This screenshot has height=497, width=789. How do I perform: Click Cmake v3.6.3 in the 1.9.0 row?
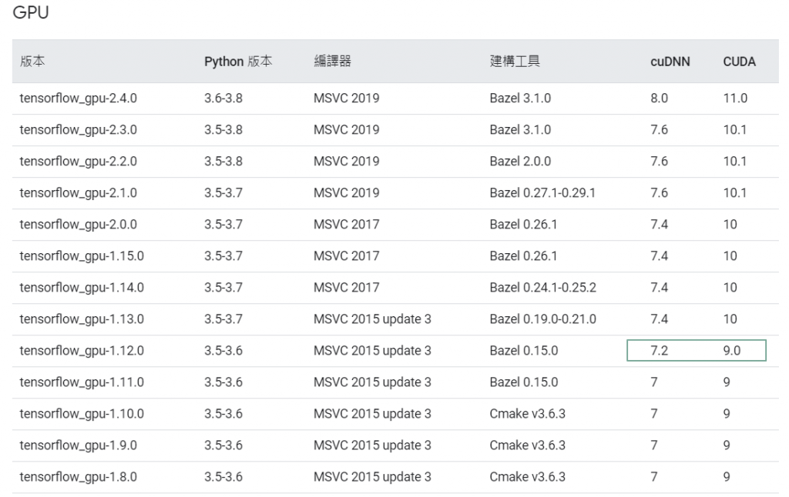pyautogui.click(x=527, y=445)
